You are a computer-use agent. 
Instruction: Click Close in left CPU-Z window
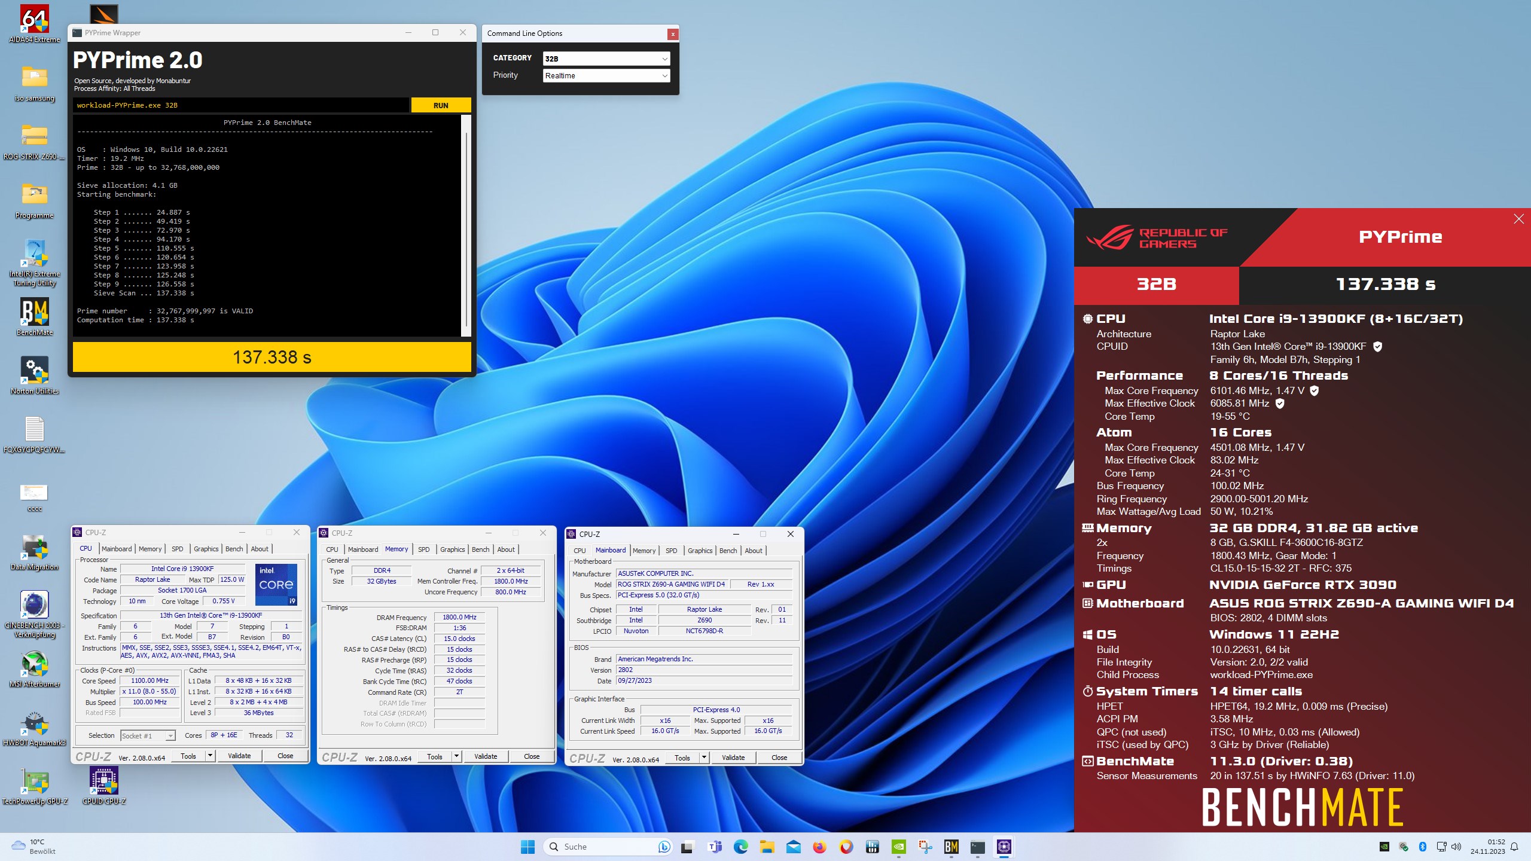[285, 756]
